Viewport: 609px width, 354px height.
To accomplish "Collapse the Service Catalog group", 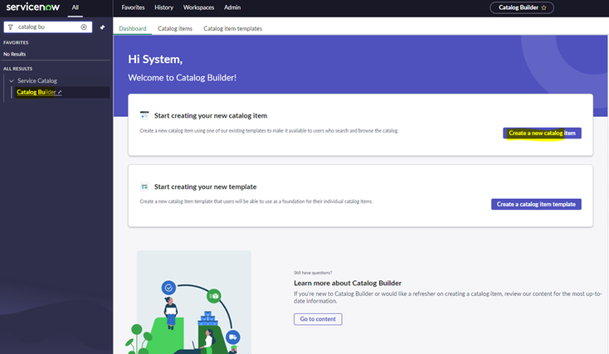I will (12, 80).
